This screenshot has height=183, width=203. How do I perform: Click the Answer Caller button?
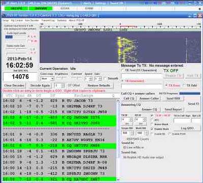149,99
